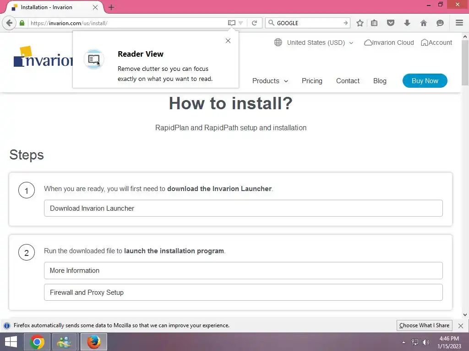
Task: Click the URL address field
Action: coord(127,23)
